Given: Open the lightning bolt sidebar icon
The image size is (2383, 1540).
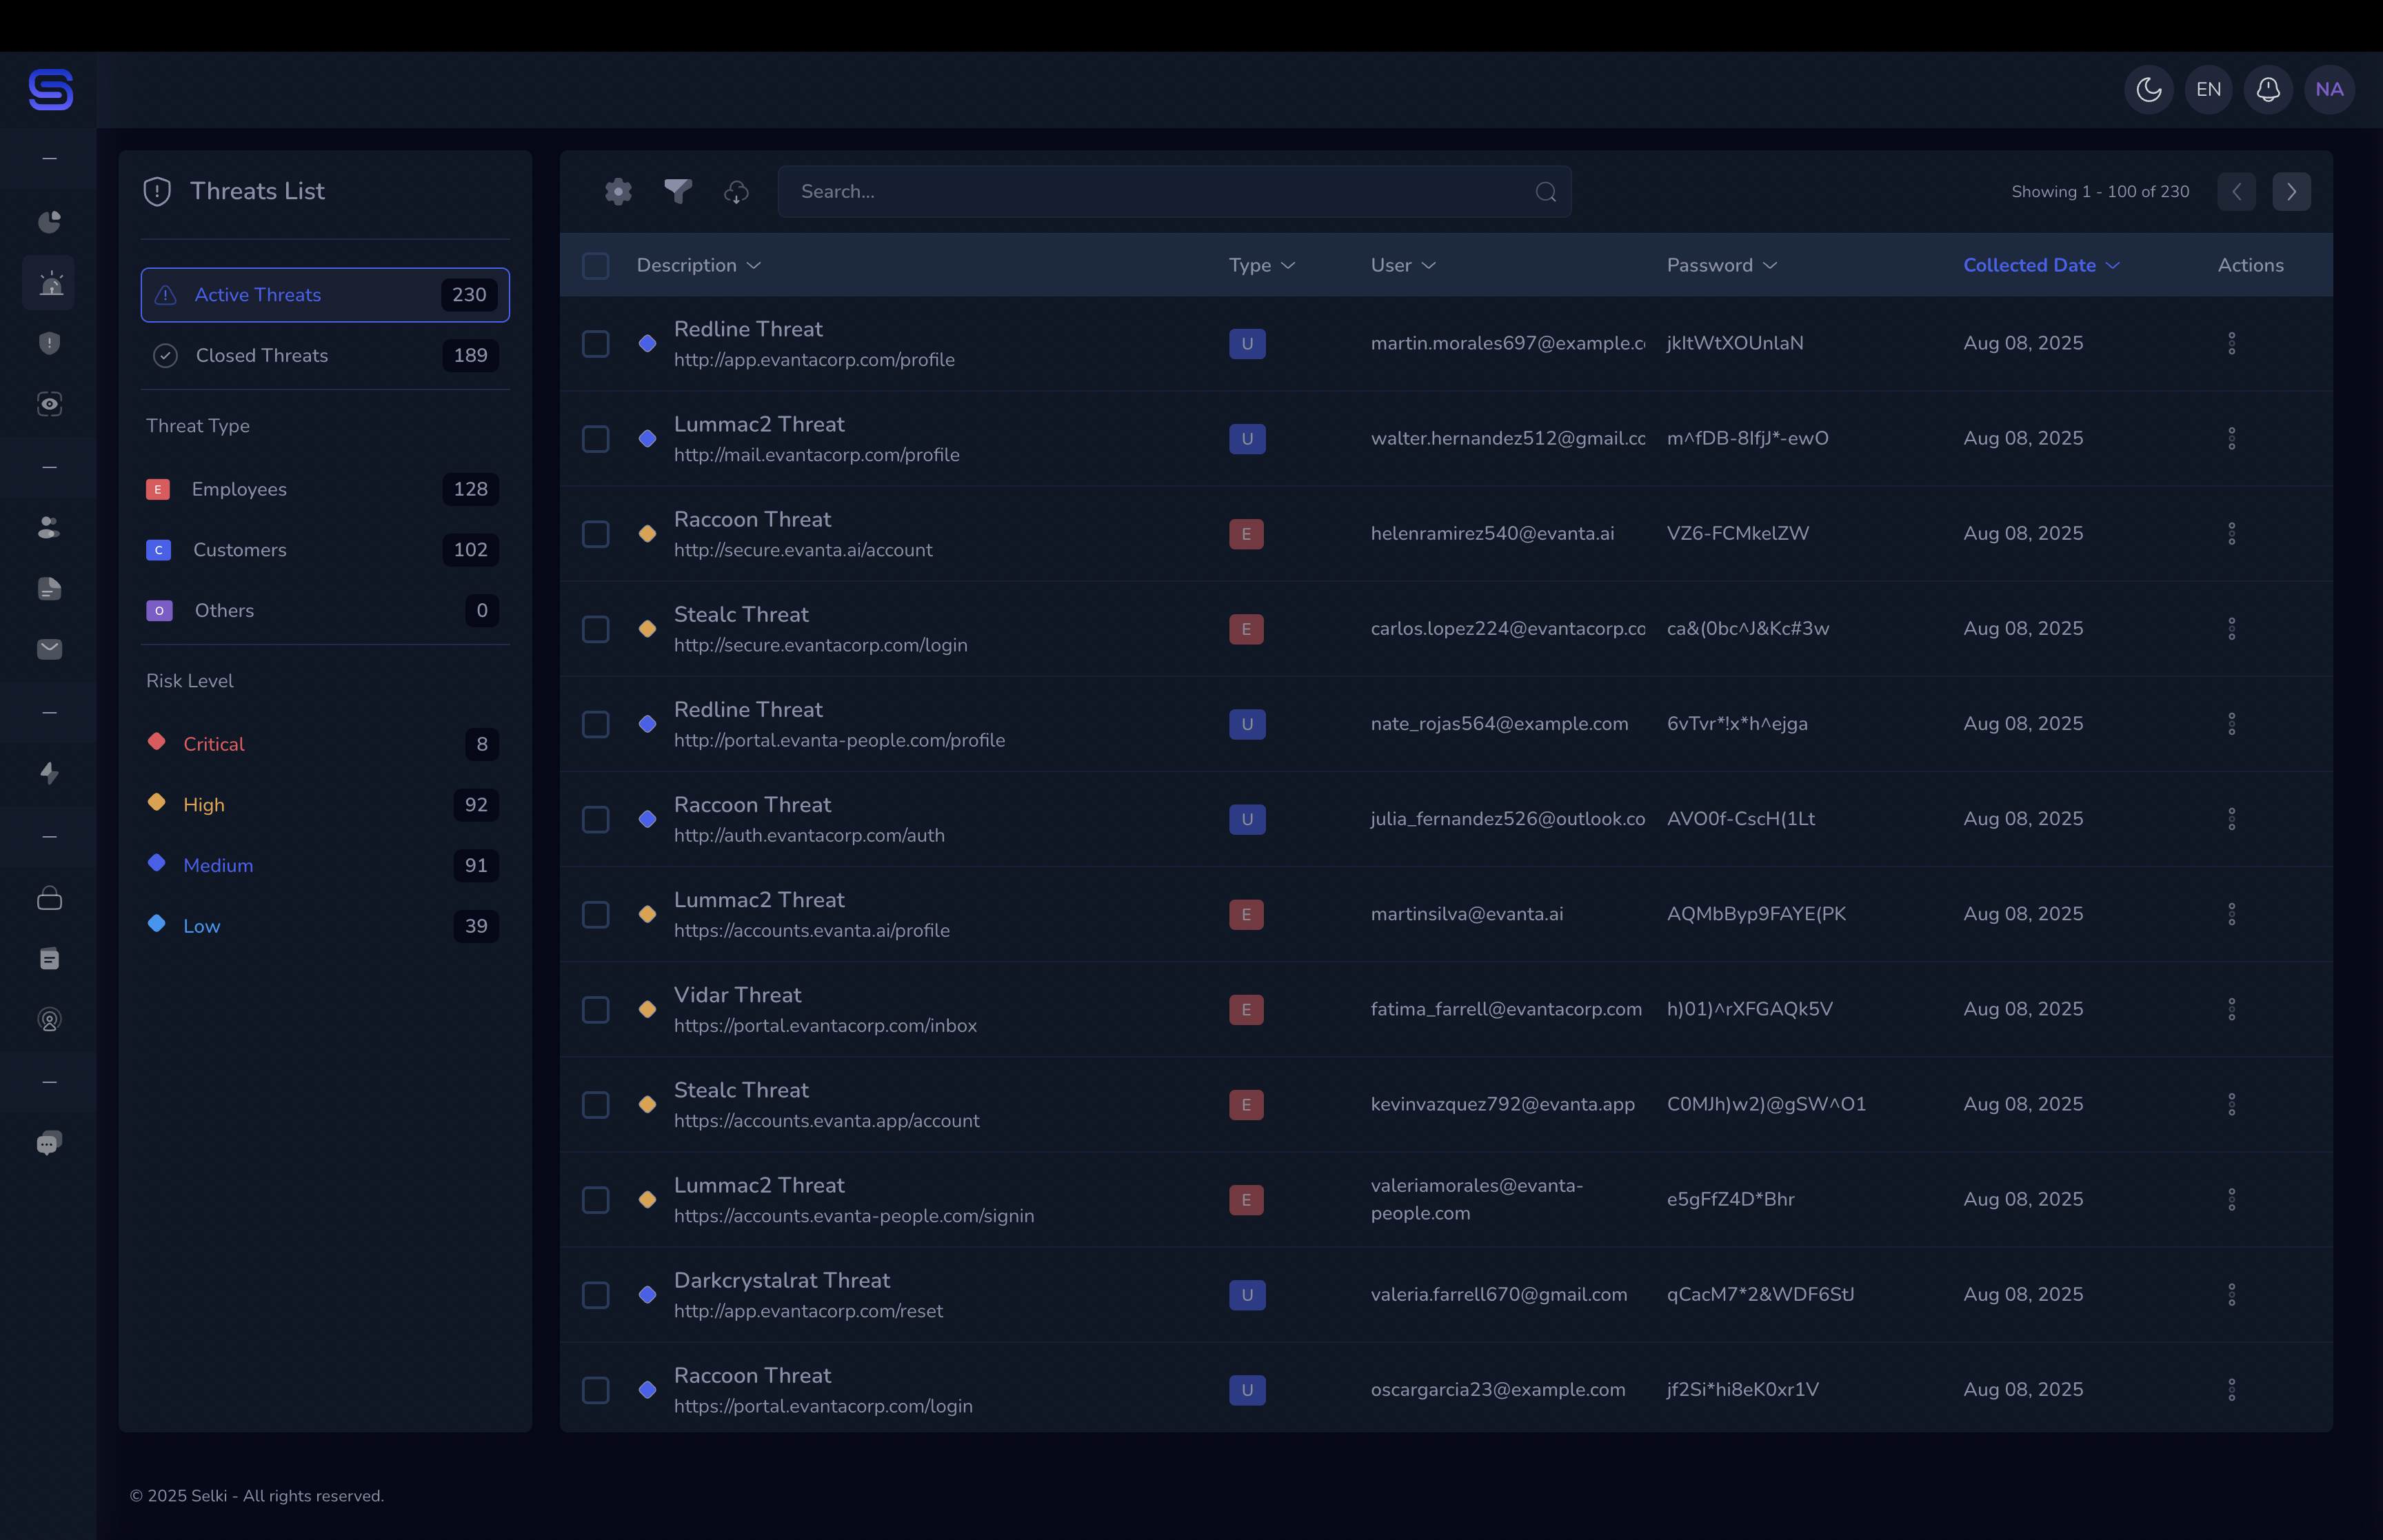Looking at the screenshot, I should tap(49, 772).
